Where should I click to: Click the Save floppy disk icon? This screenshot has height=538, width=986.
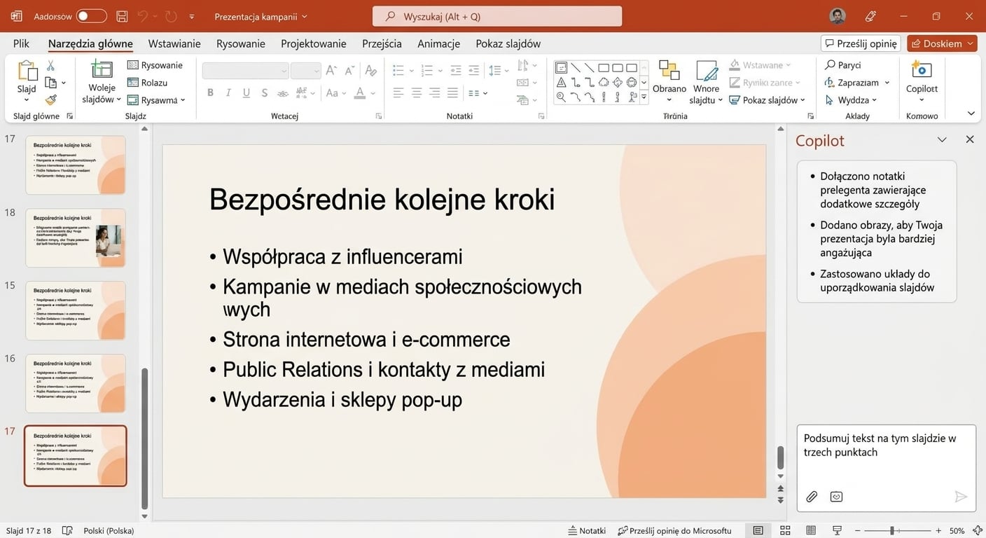tap(122, 16)
